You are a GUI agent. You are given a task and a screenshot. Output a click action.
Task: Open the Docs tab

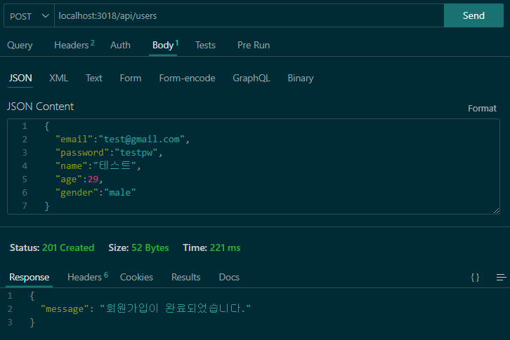coord(229,277)
